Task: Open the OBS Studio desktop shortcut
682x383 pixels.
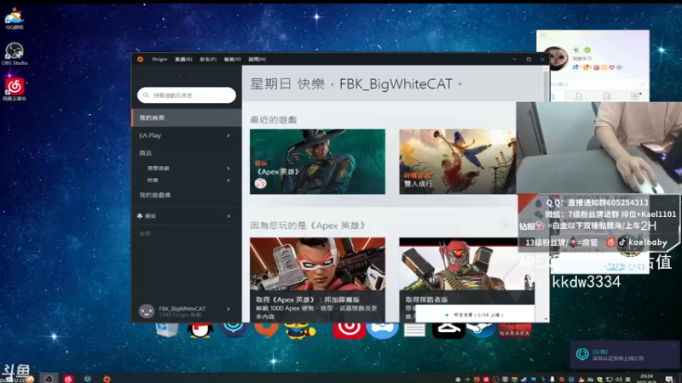Action: 14,54
